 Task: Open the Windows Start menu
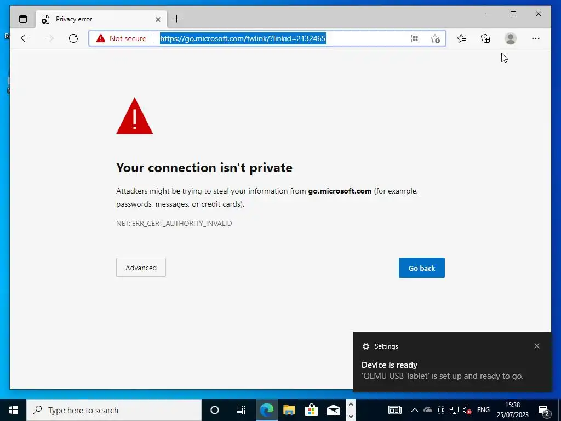tap(13, 410)
